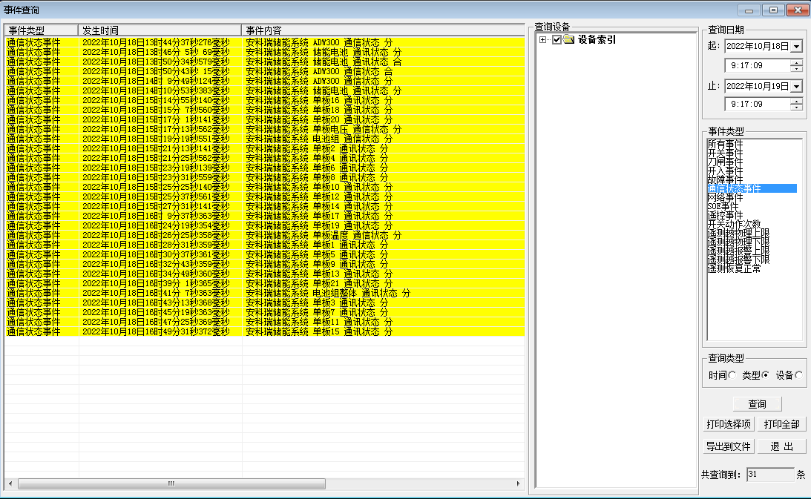Select the 时间 query type radio button
Viewport: 811px width, 499px height.
pyautogui.click(x=733, y=375)
